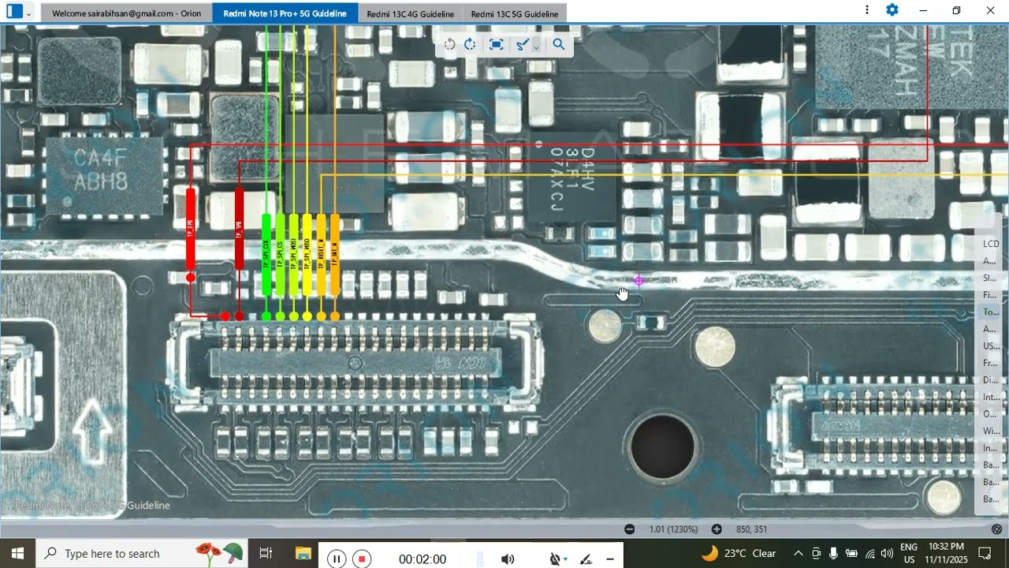The image size is (1009, 568).
Task: Fit the board image to screen
Action: tap(496, 44)
